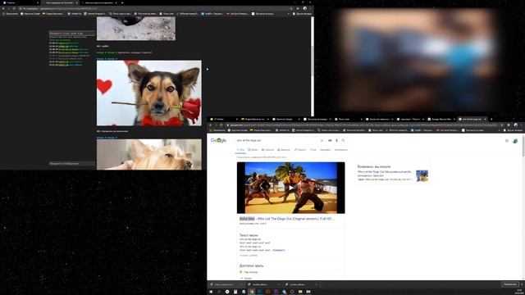Image resolution: width=525 pixels, height=295 pixels.
Task: Reload the Google results page
Action: click(x=221, y=125)
